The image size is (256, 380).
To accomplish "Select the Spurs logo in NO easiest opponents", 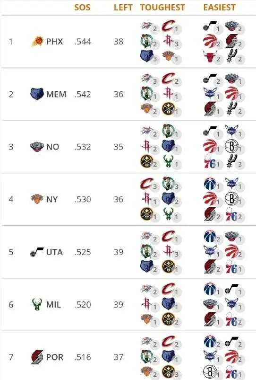I will click(231, 160).
